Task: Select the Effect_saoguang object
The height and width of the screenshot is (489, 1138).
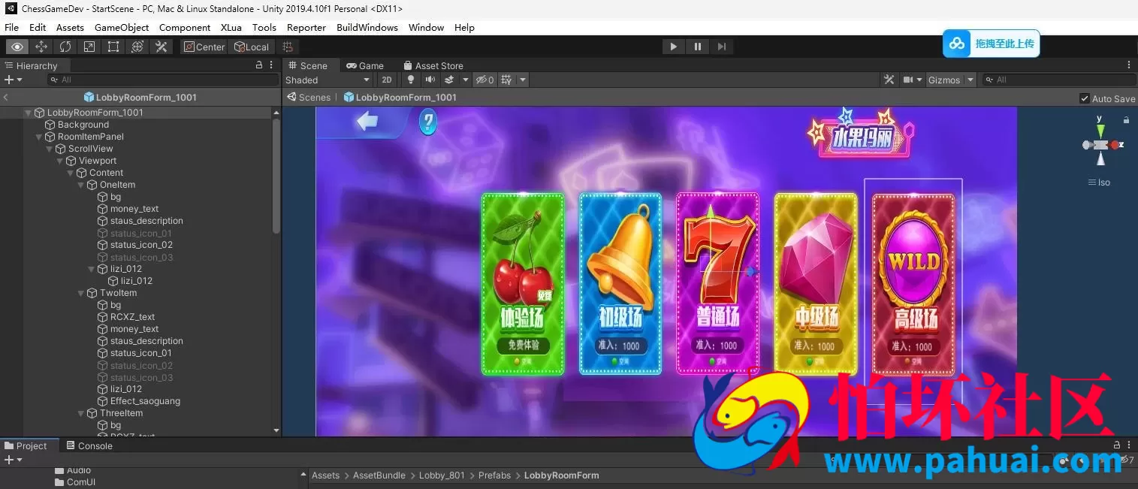Action: 145,401
